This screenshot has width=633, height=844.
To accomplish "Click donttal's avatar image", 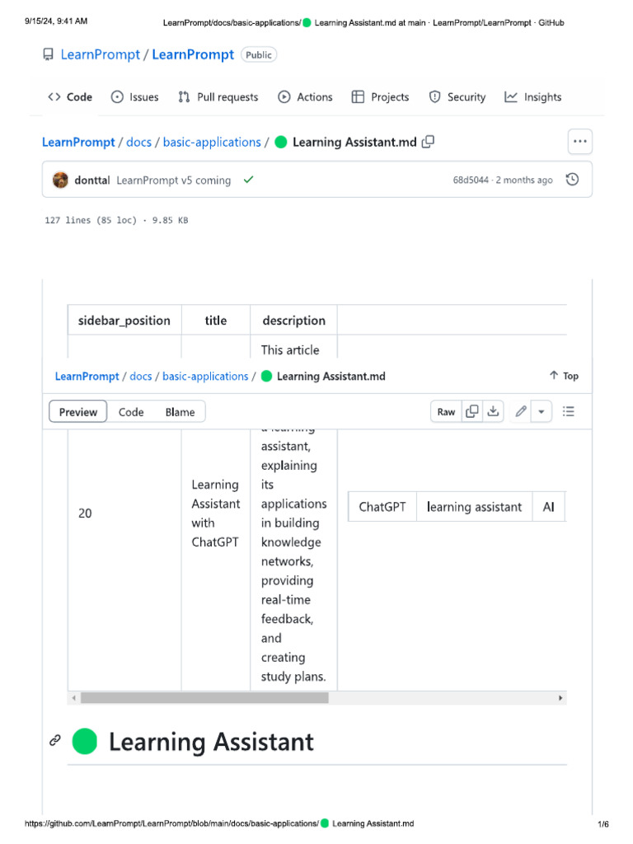I will point(60,180).
